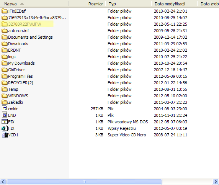The height and width of the screenshot is (185, 219).
Task: Select the !FixIEDef folder icon
Action: click(5, 11)
